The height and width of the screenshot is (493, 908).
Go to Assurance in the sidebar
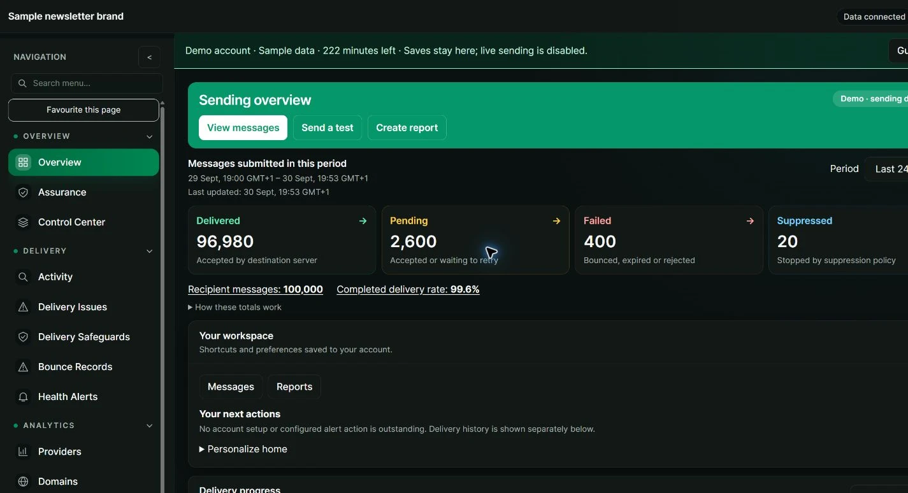83,192
